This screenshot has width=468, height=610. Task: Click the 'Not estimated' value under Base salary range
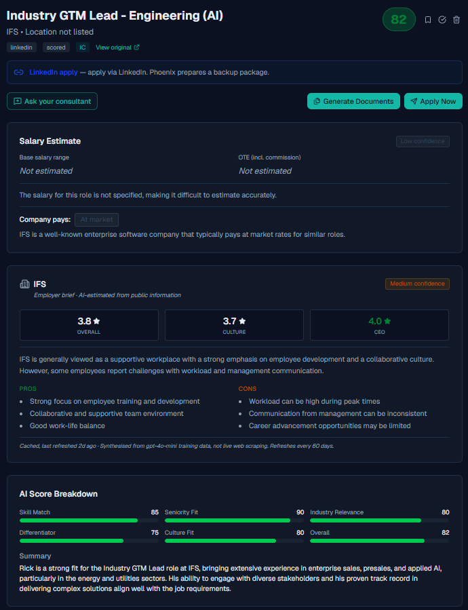coord(46,171)
